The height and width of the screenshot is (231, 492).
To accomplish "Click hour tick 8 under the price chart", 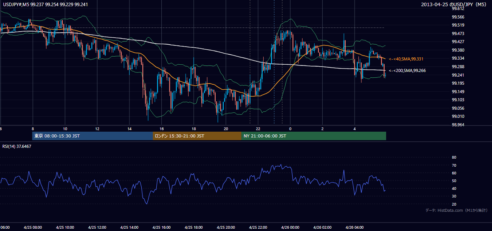I will (x=33, y=129).
